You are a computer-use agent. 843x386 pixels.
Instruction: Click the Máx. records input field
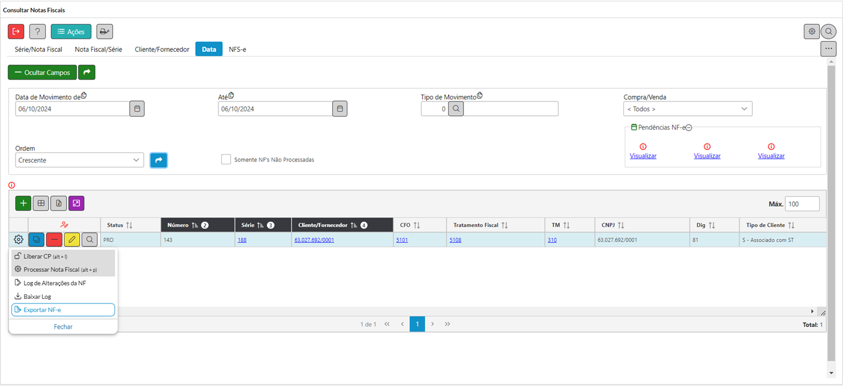[x=802, y=204]
